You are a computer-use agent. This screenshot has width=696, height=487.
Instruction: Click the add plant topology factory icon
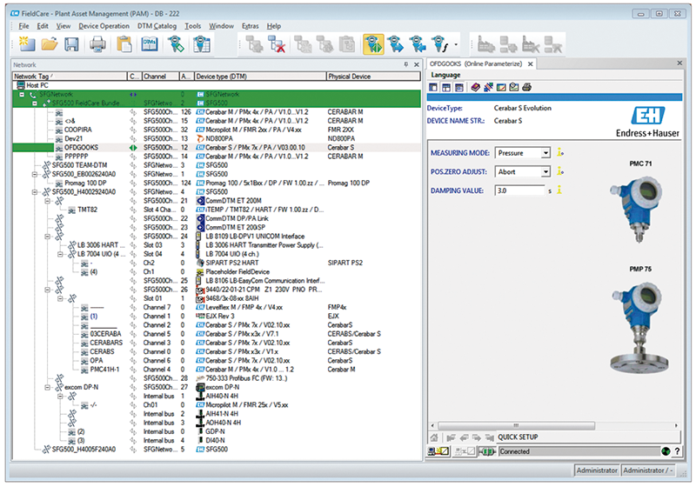485,43
